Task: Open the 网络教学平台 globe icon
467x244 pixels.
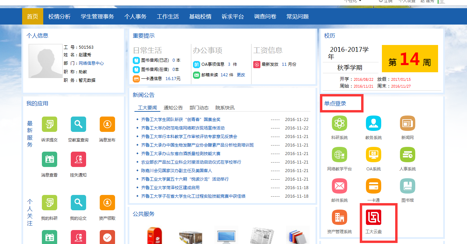Action: (339, 155)
